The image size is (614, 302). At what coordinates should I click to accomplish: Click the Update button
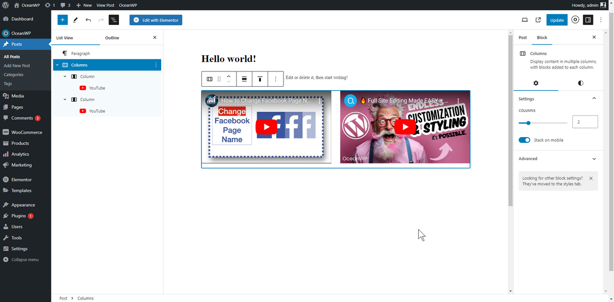(557, 20)
